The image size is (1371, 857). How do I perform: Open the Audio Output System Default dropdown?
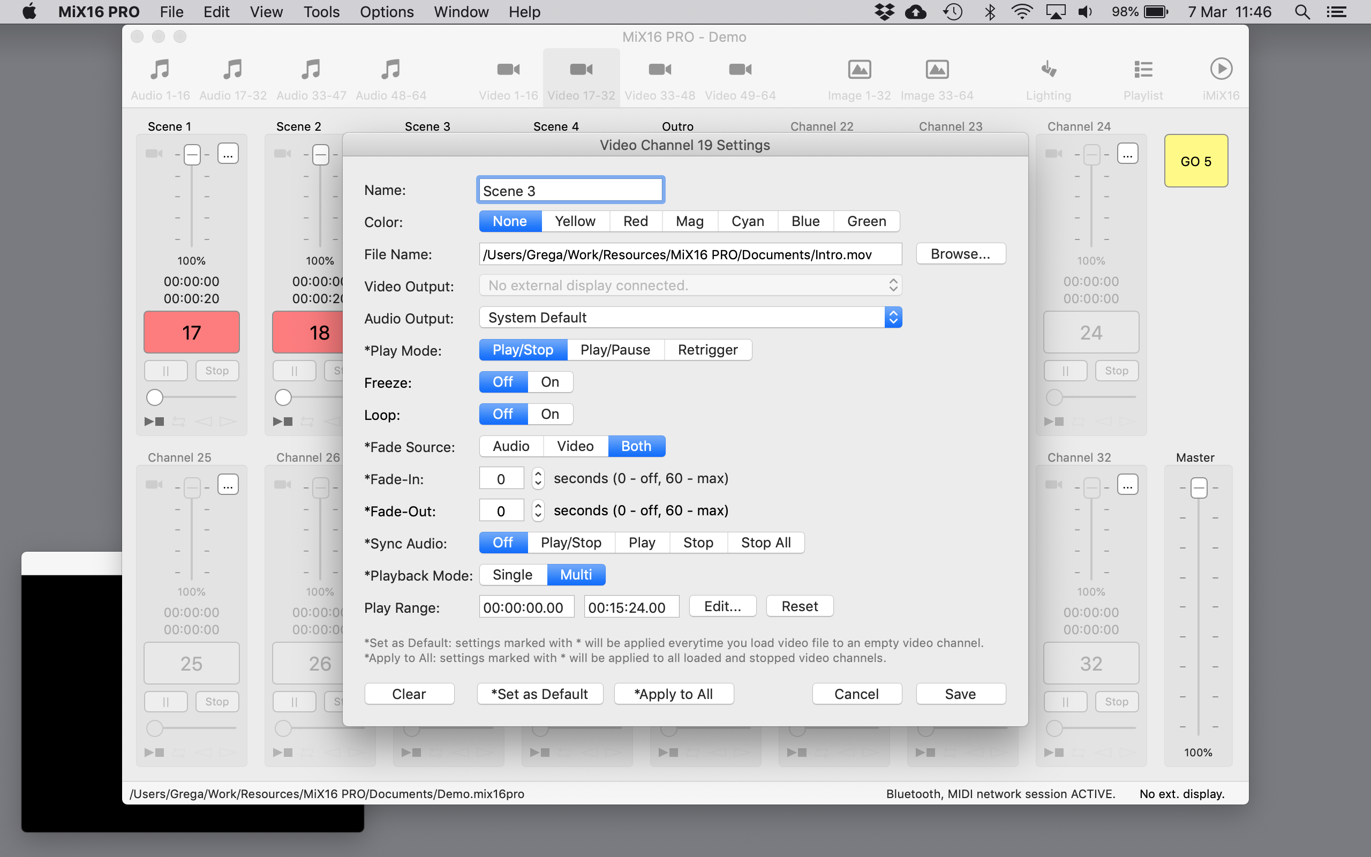pos(690,318)
